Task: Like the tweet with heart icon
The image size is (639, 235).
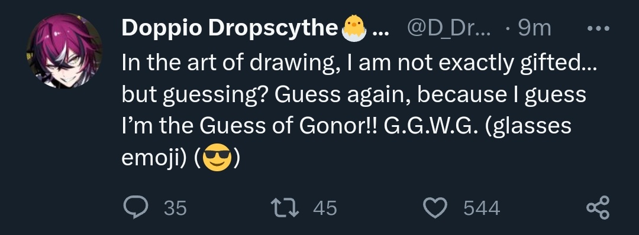Action: pyautogui.click(x=435, y=208)
